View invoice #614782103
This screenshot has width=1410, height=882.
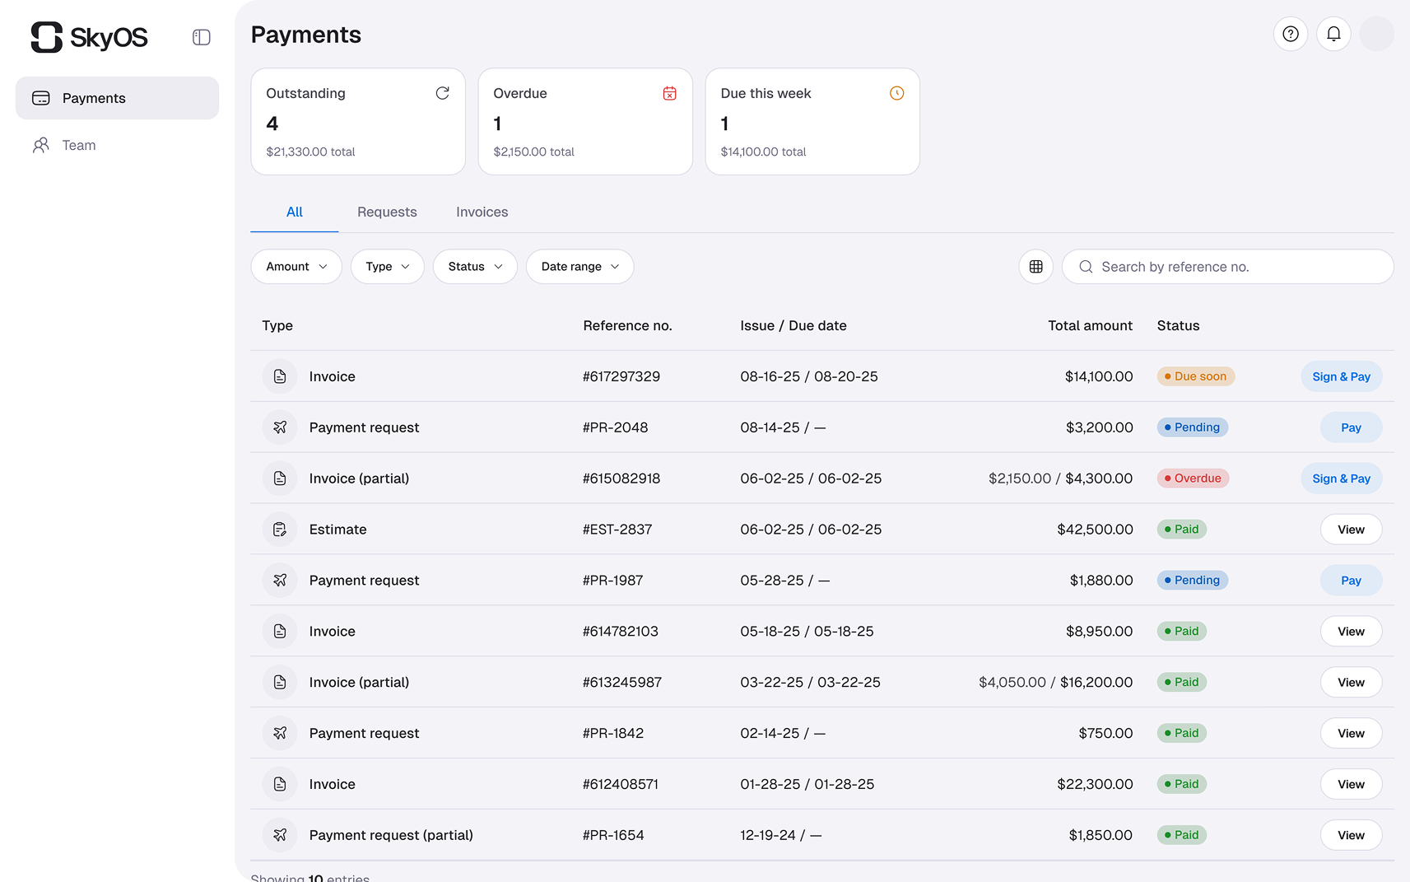1351,632
